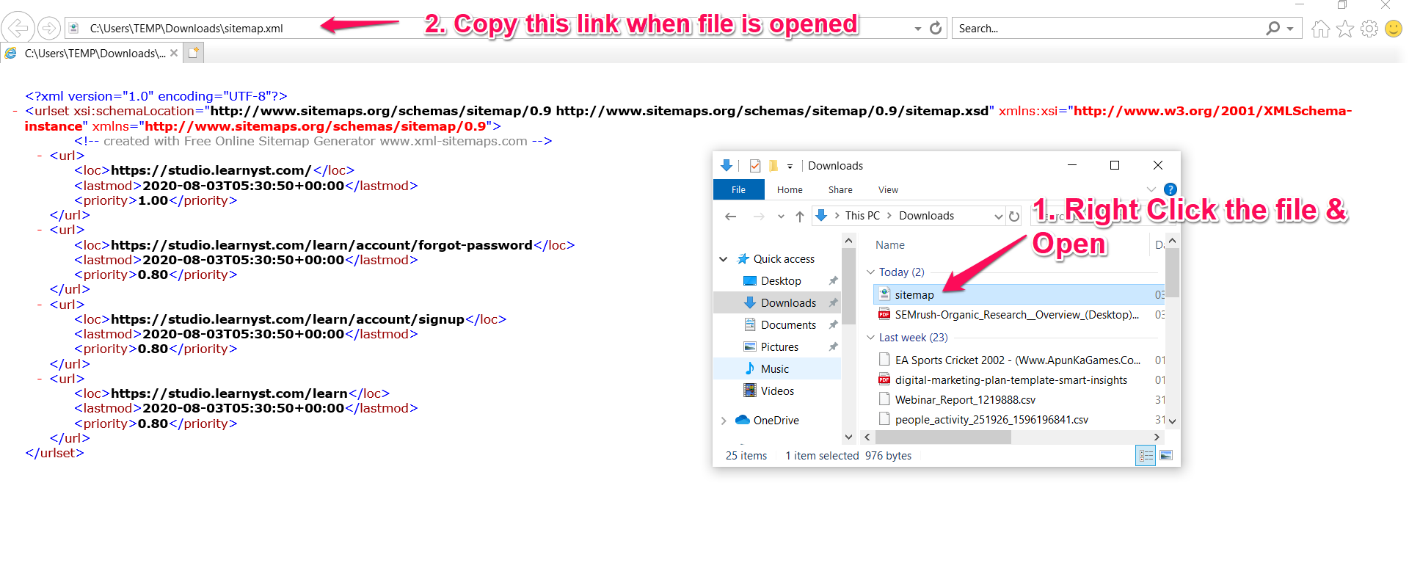Open the IE Home icon

point(1320,29)
